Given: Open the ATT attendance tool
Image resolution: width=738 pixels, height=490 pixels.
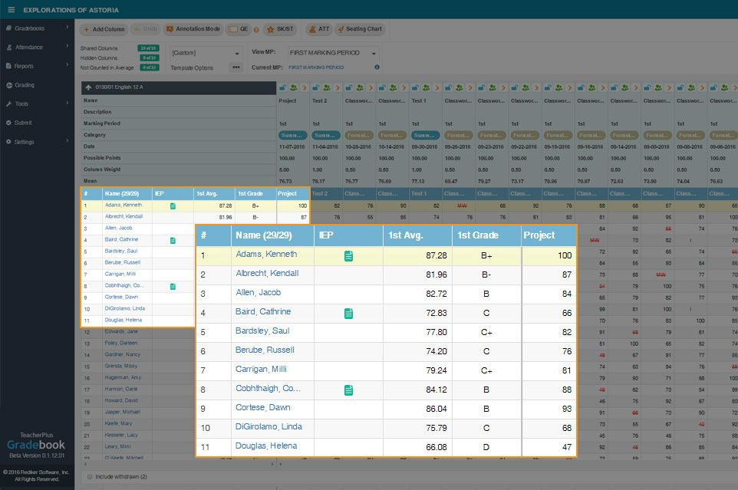Looking at the screenshot, I should point(319,29).
